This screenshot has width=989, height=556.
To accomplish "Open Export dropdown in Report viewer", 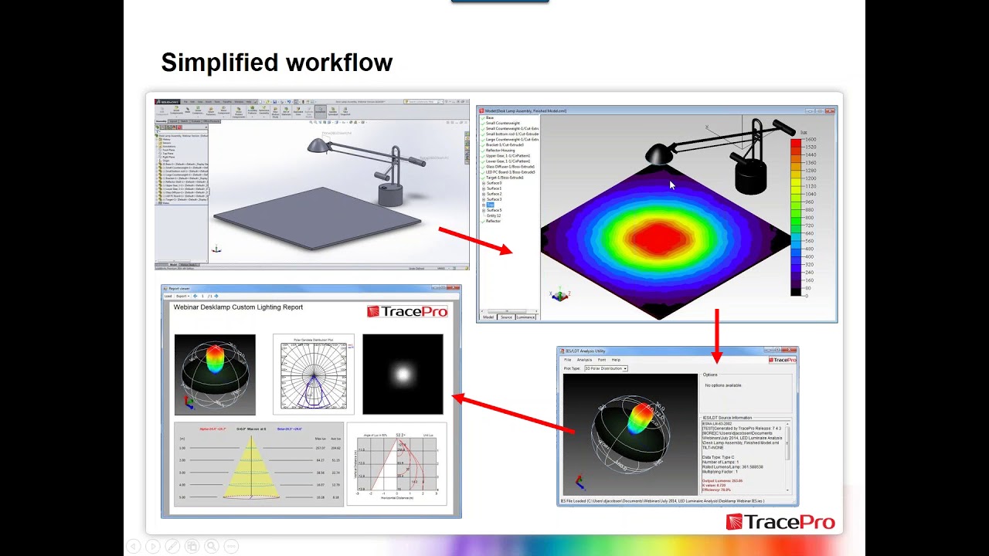I will tap(182, 296).
